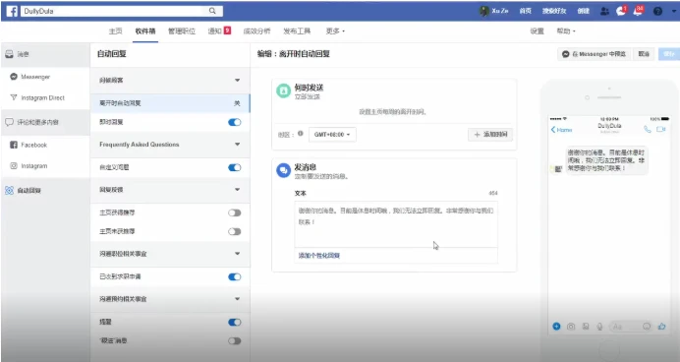Open the friend requests icon

604,11
